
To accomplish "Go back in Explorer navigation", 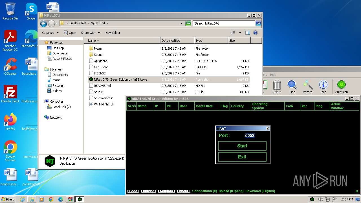I will [43, 23].
